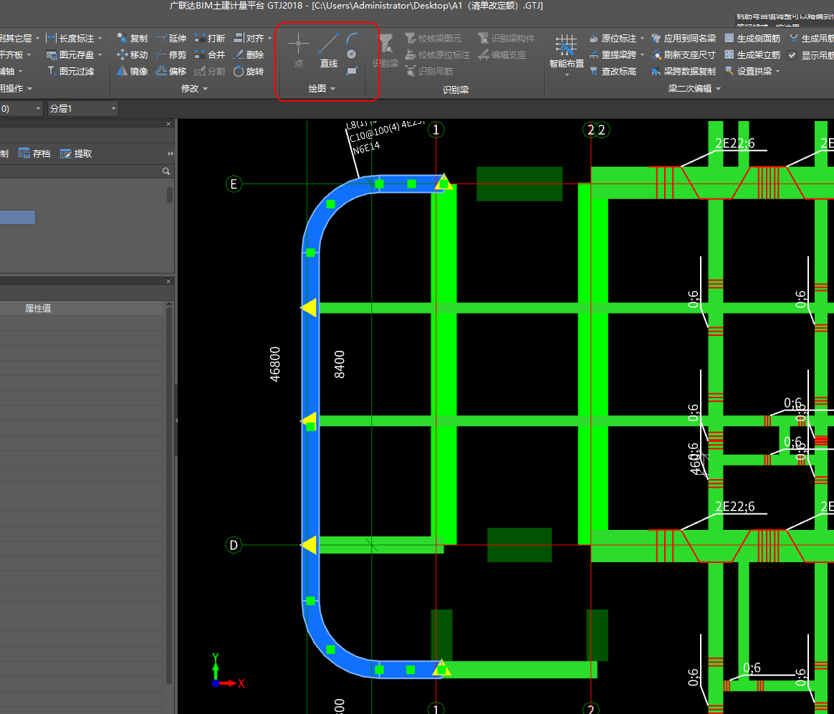Viewport: 834px width, 714px height.
Task: Open the 原位标注 dropdown arrow
Action: [642, 38]
